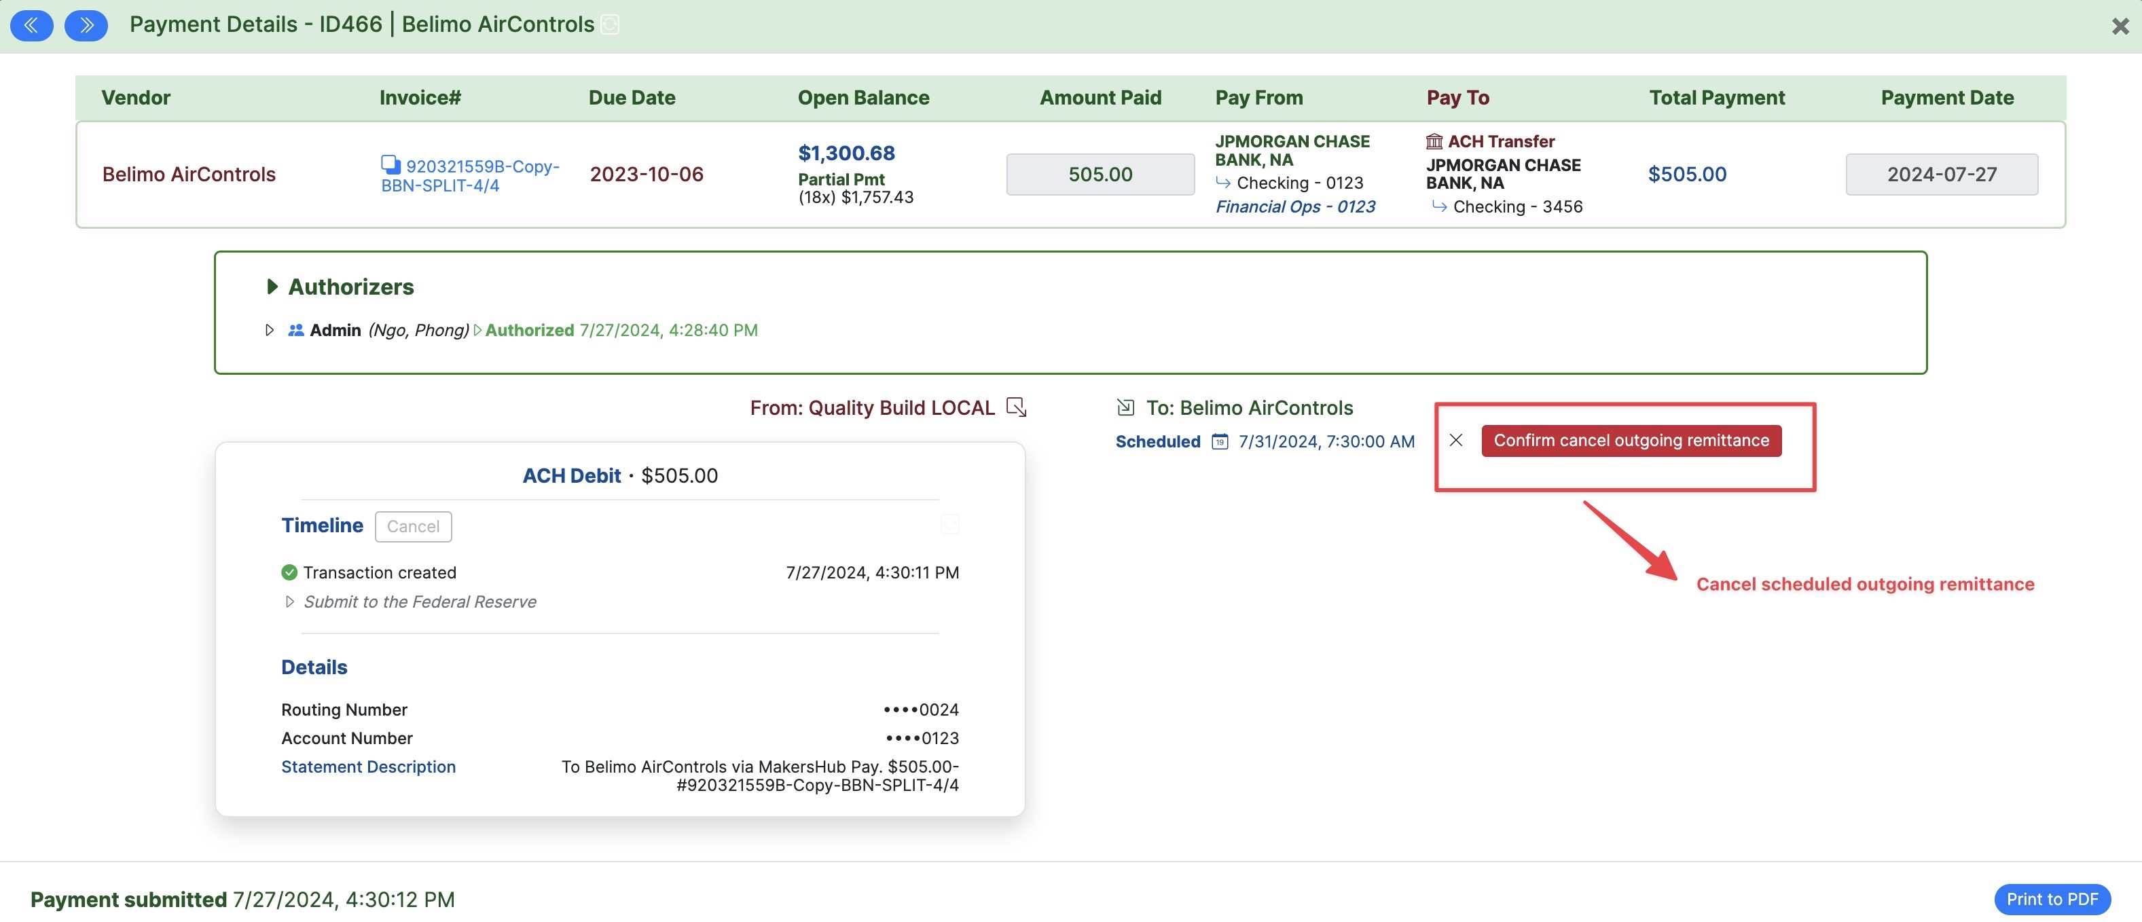Click the ACH Debit heading

pyautogui.click(x=571, y=475)
